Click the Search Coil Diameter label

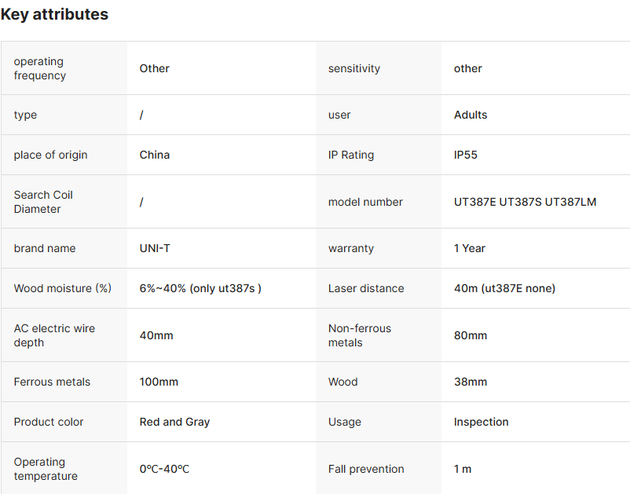(43, 202)
